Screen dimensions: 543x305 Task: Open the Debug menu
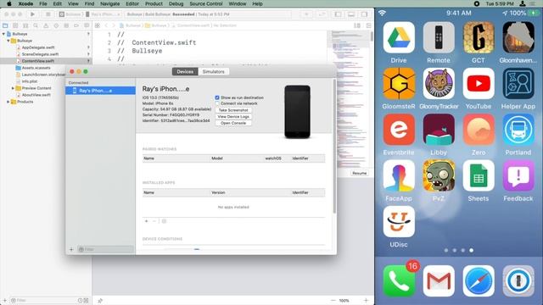coord(176,3)
